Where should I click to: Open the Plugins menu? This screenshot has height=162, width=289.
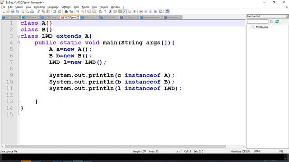click(x=103, y=7)
